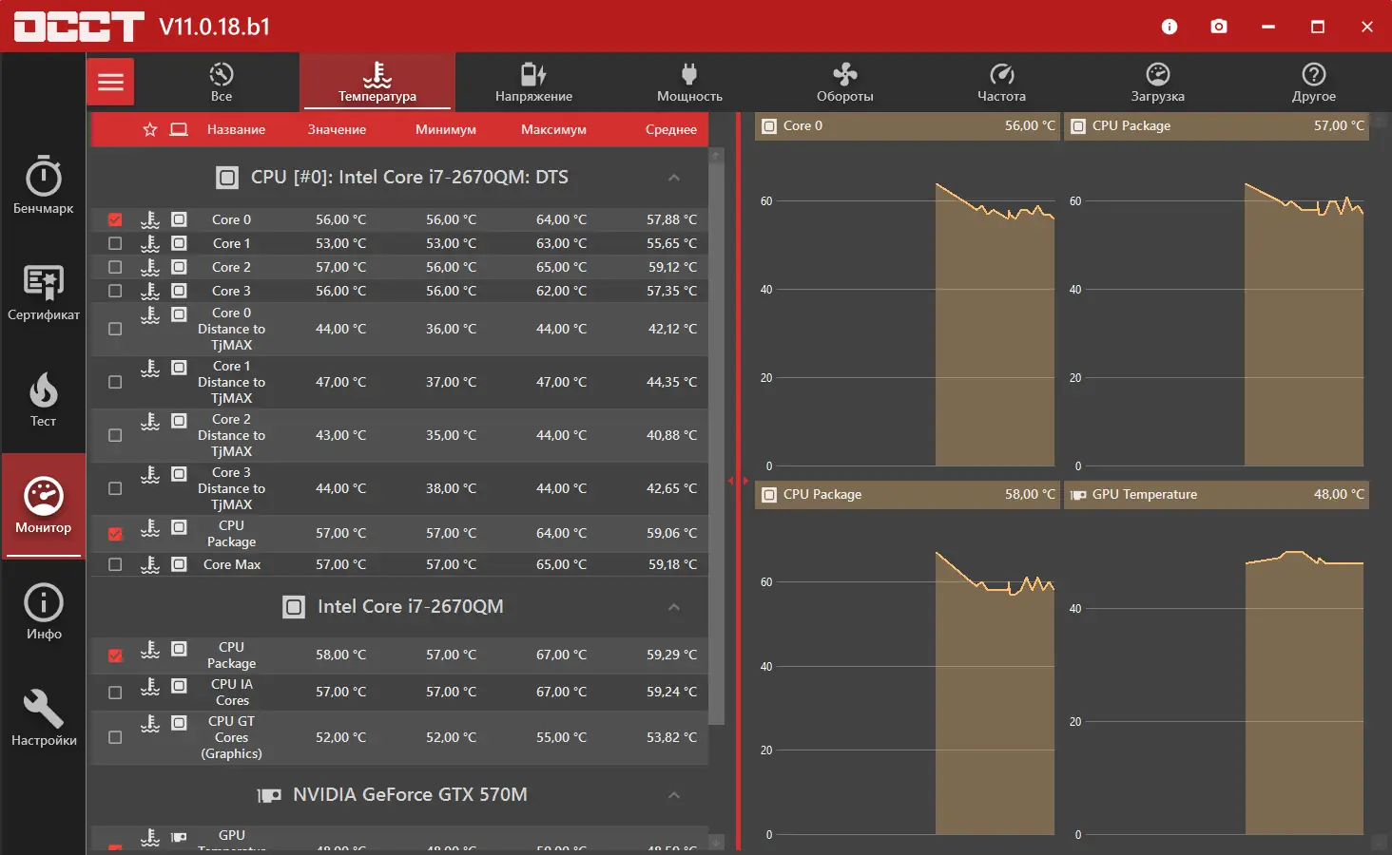
Task: Open the Инфо section in the sidebar
Action: (x=44, y=612)
